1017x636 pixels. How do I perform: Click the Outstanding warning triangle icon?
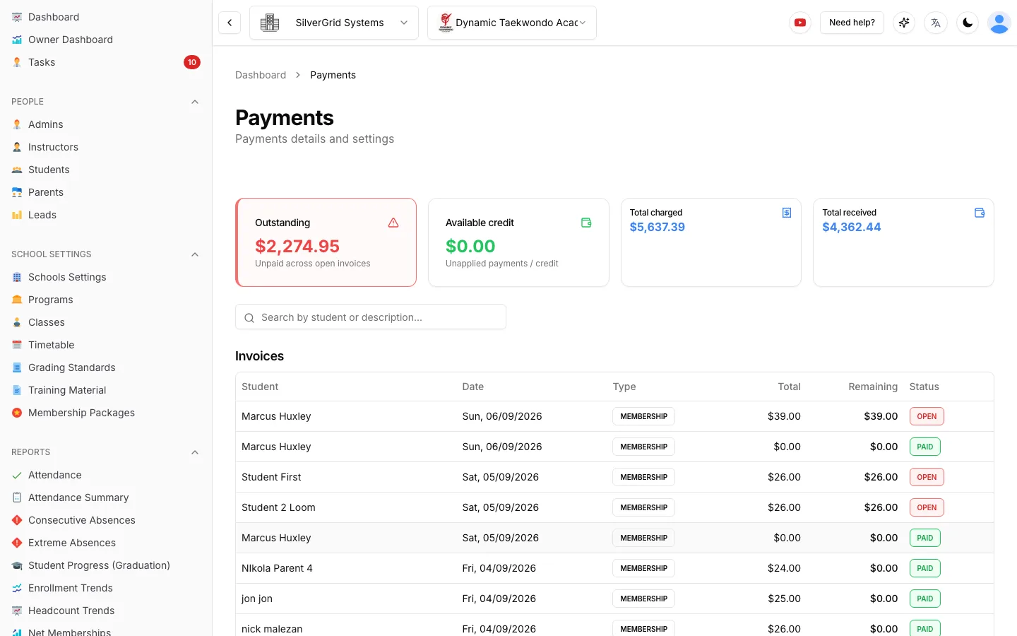pos(393,223)
